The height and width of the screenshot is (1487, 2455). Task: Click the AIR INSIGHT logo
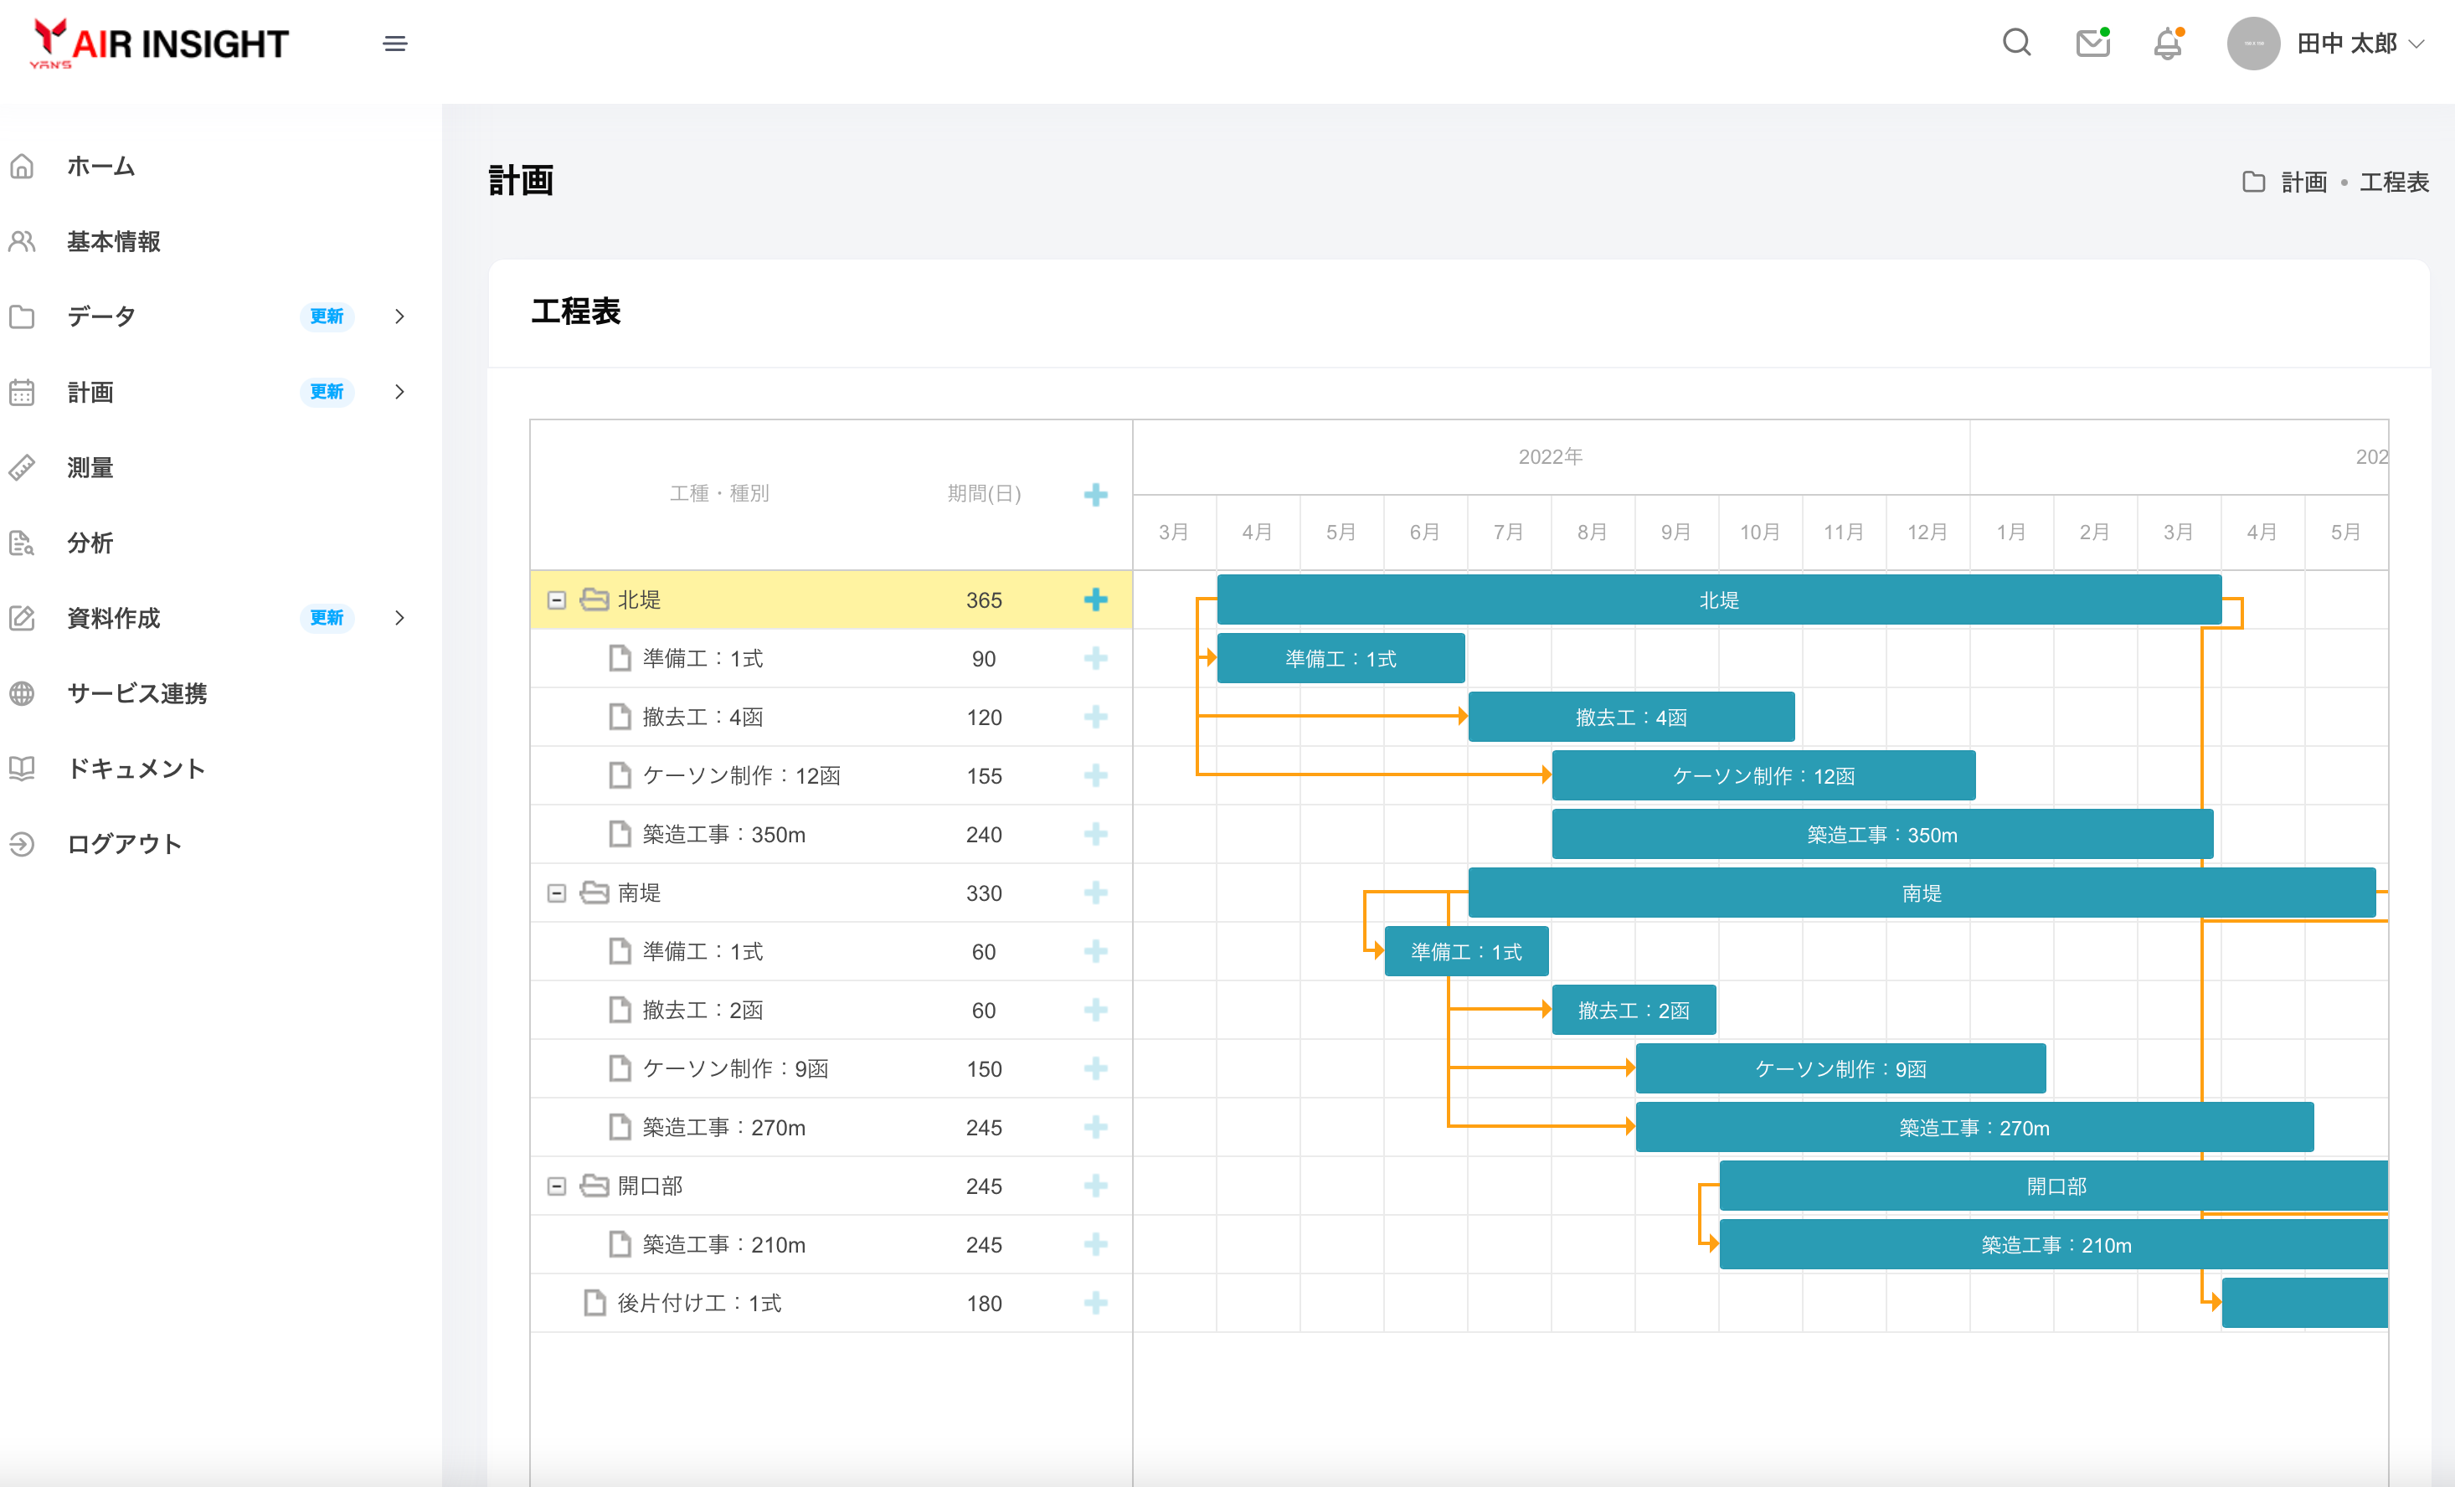click(x=159, y=44)
